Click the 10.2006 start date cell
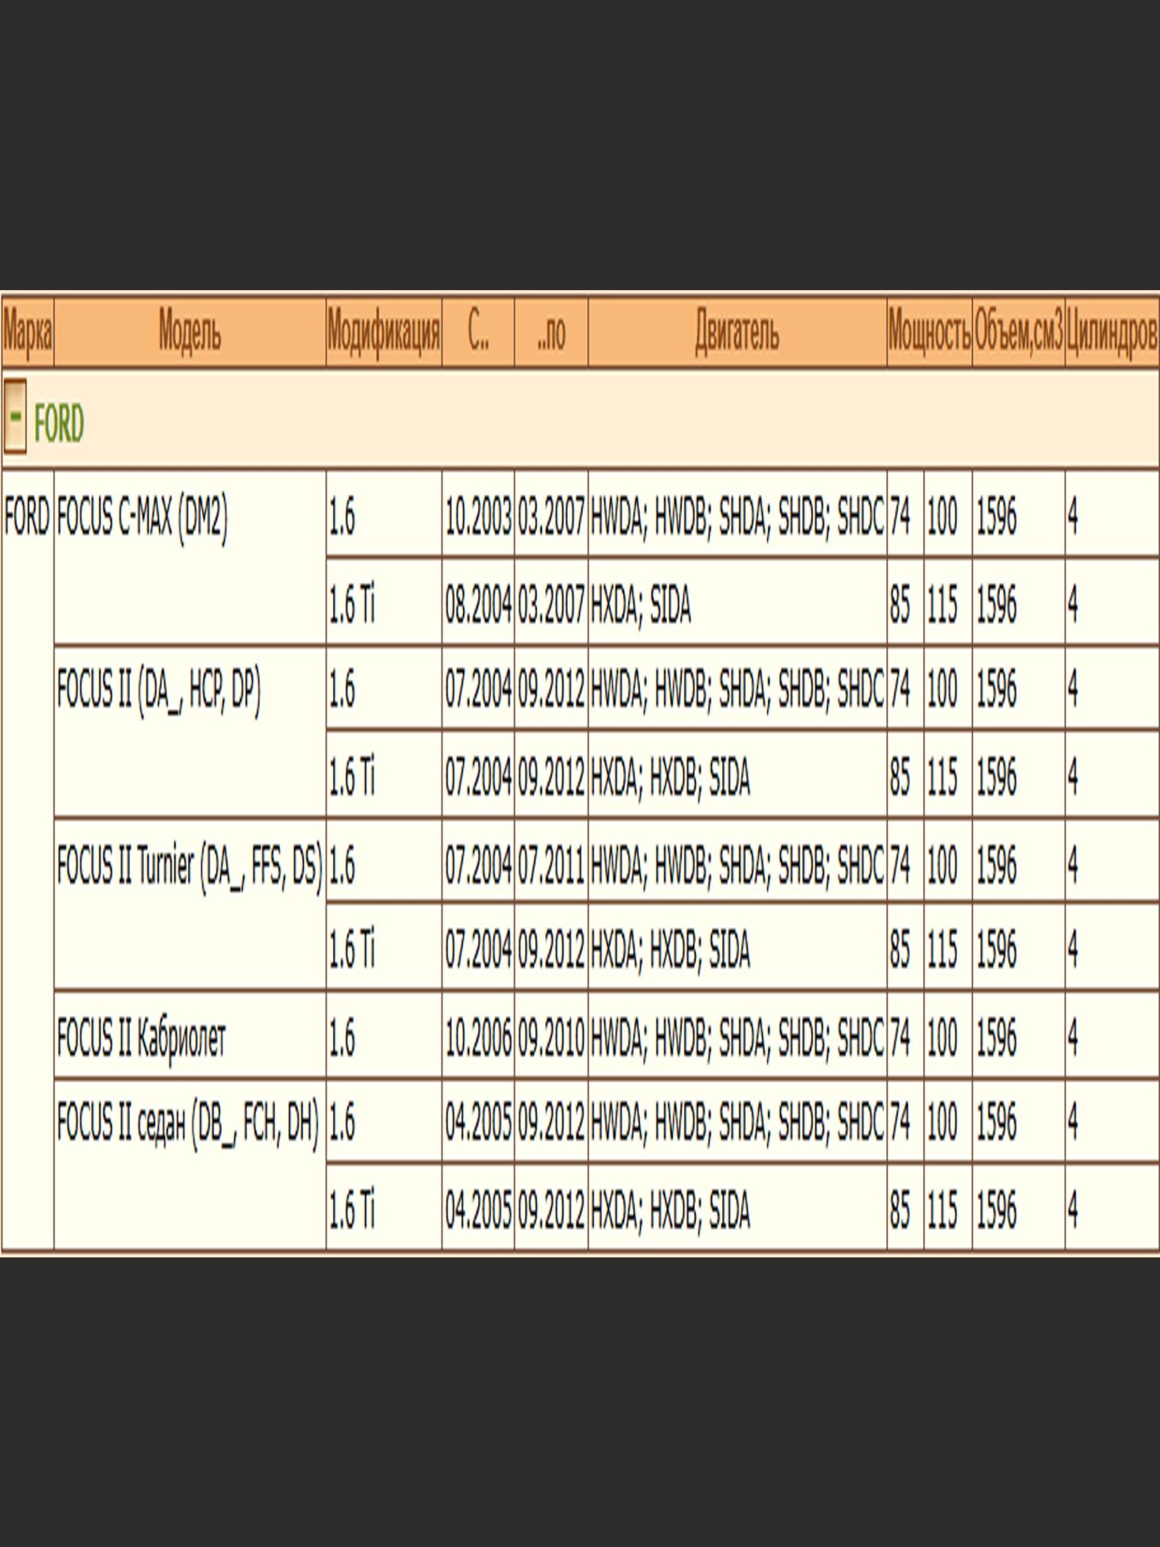 point(478,1037)
